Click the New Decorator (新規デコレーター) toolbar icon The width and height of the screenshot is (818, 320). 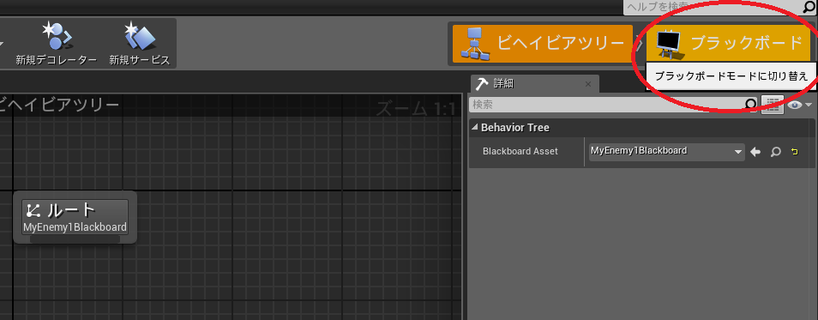coord(57,44)
